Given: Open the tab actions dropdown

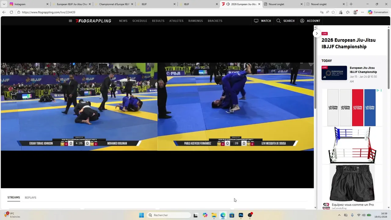Looking at the screenshot, I should click(4, 4).
